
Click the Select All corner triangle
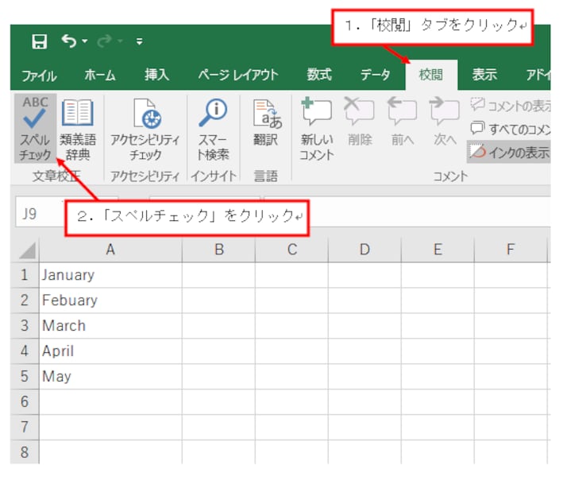point(26,250)
